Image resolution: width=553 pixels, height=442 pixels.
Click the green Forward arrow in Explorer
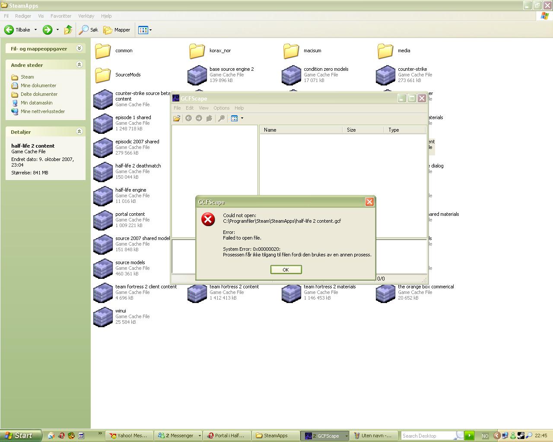pos(48,30)
